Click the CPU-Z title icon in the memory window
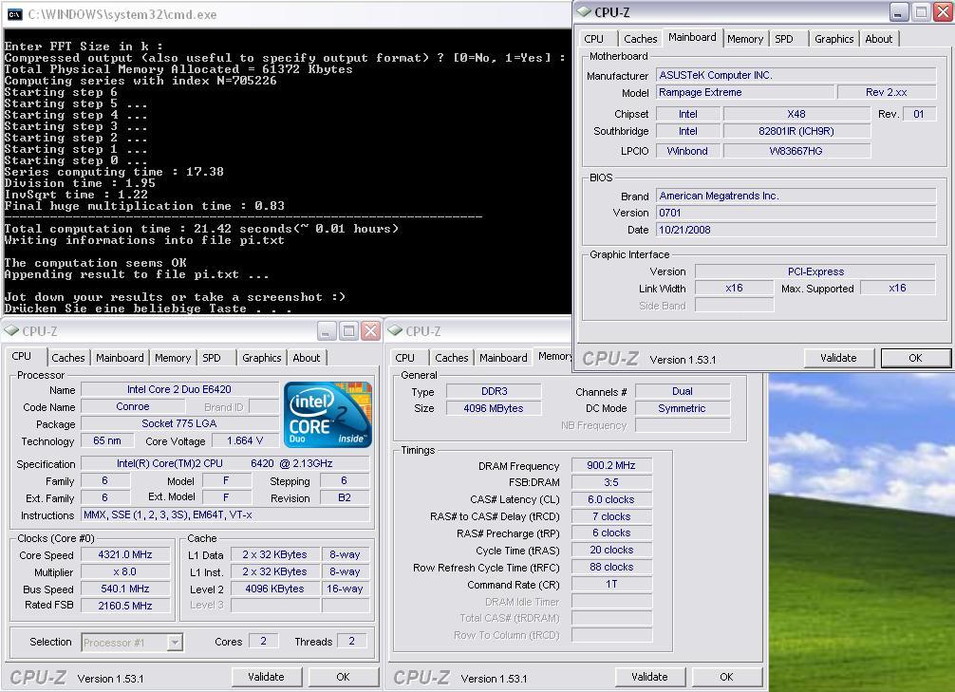955x692 pixels. [x=395, y=330]
